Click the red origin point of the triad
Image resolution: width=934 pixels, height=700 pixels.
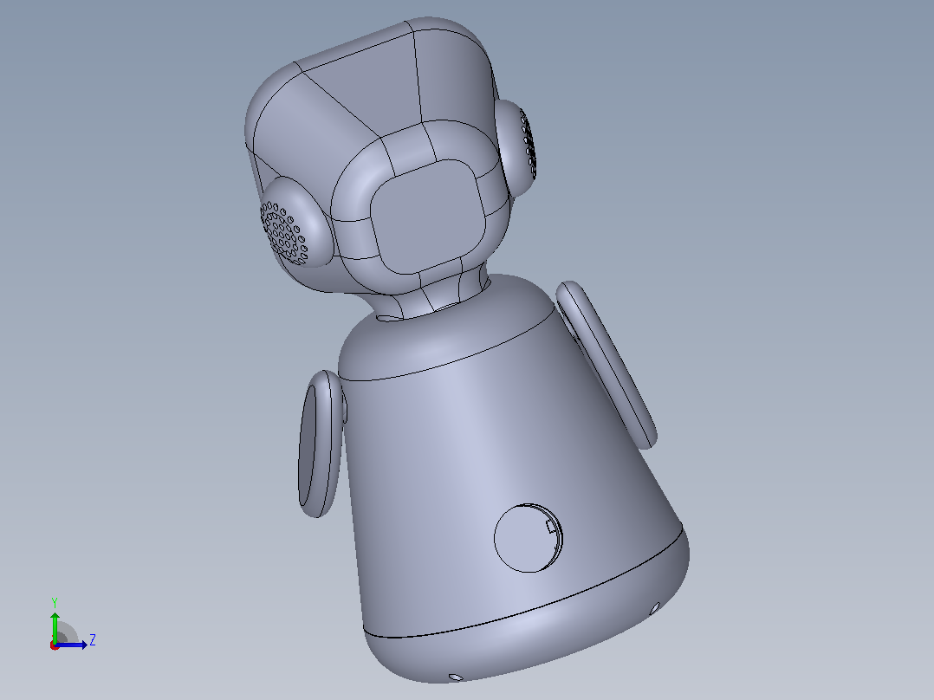coord(55,645)
